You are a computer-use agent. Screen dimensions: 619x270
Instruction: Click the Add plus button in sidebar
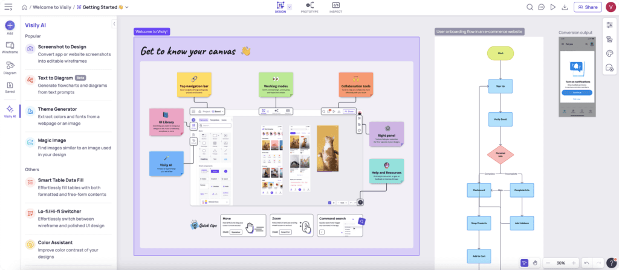(x=10, y=26)
